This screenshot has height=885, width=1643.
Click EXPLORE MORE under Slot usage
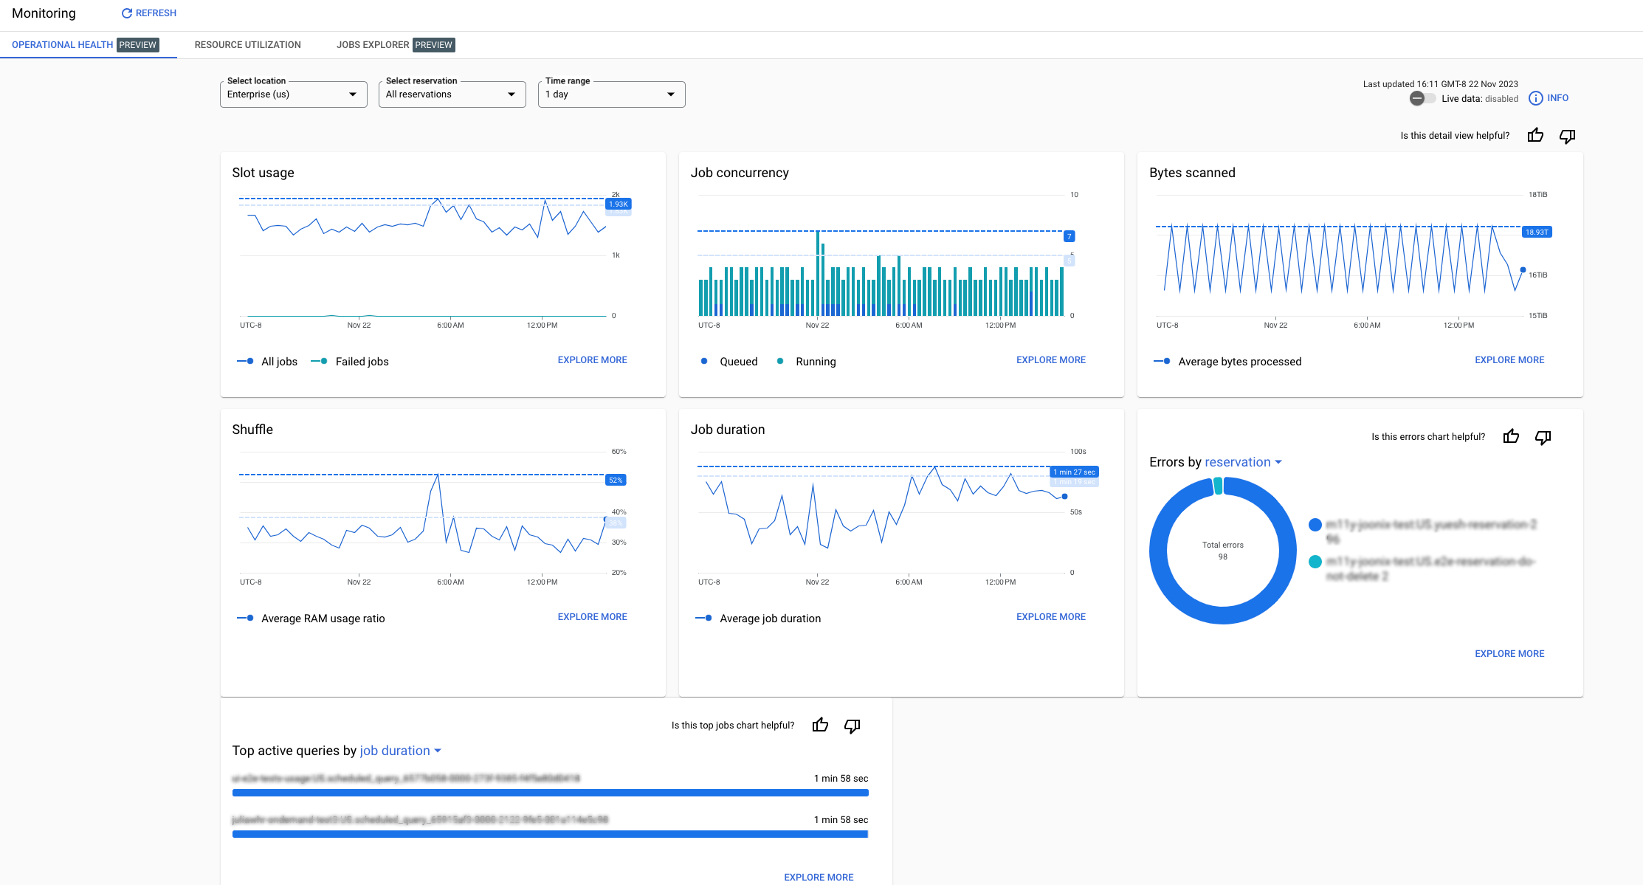tap(592, 359)
